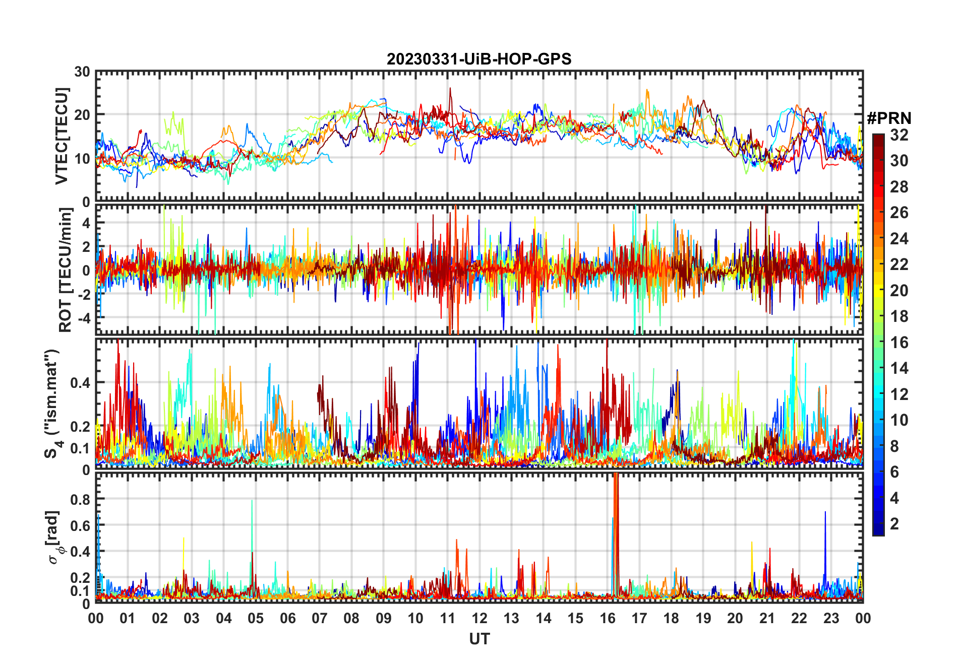Image resolution: width=959 pixels, height=670 pixels.
Task: Click colorbar tick label 24
Action: (x=899, y=238)
